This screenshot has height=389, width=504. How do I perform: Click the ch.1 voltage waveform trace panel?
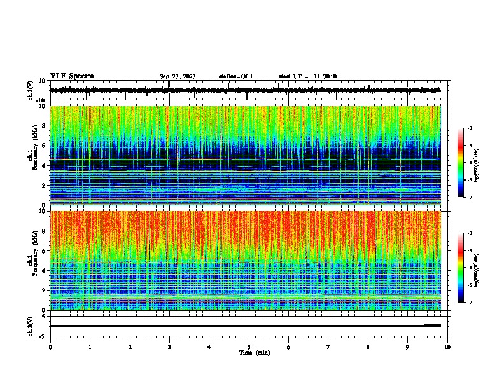click(x=249, y=90)
